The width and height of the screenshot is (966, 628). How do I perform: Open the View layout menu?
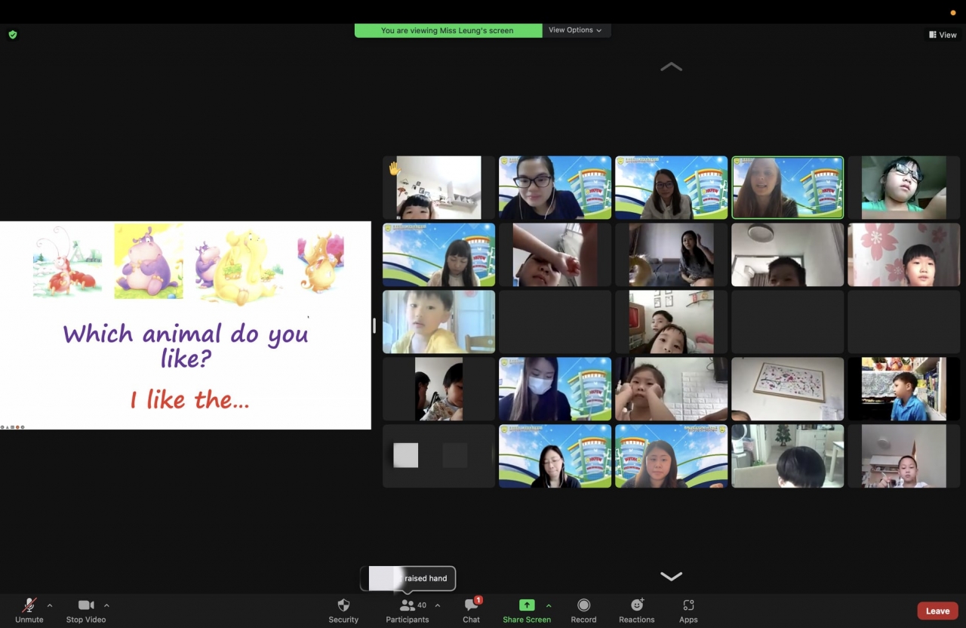[x=943, y=35]
